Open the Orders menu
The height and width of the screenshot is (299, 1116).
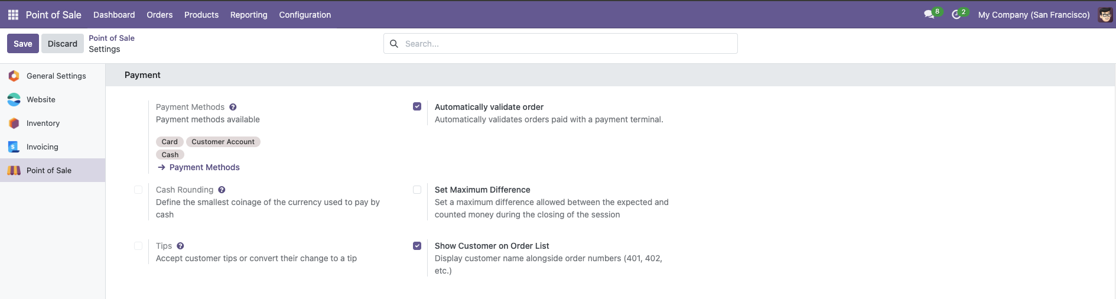tap(160, 15)
